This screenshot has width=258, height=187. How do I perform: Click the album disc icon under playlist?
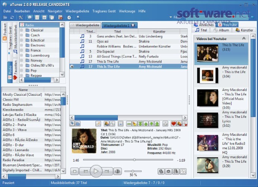(112, 124)
